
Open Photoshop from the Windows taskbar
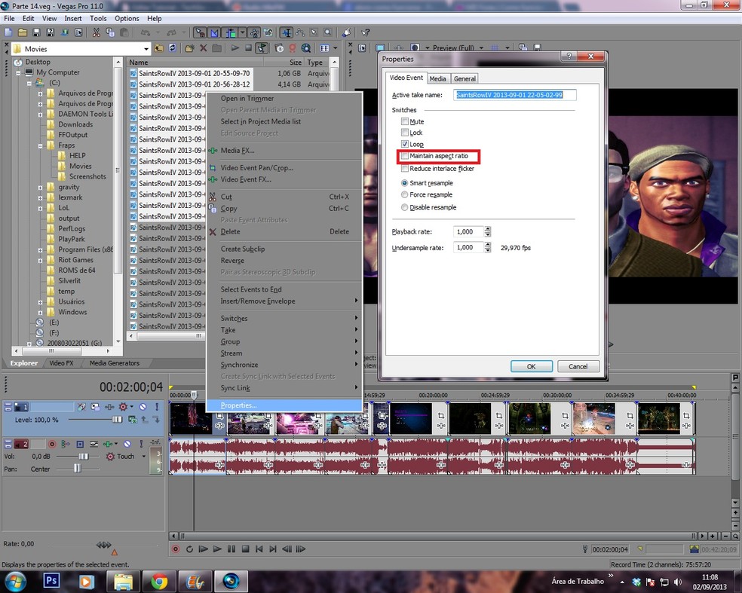(52, 581)
